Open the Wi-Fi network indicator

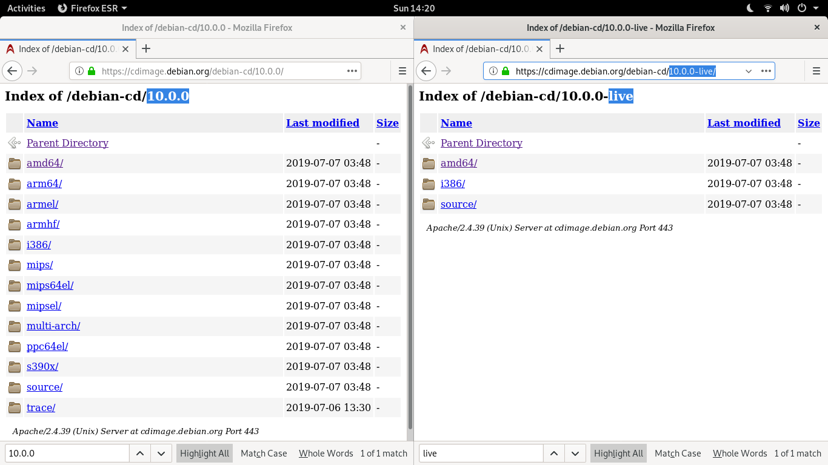(768, 8)
